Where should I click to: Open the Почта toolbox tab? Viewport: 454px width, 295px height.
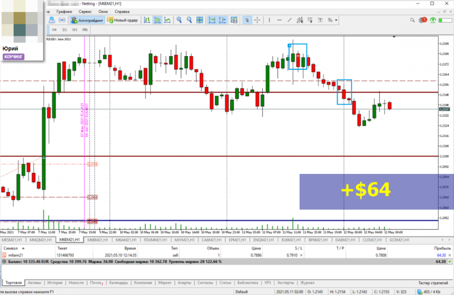[96, 282]
